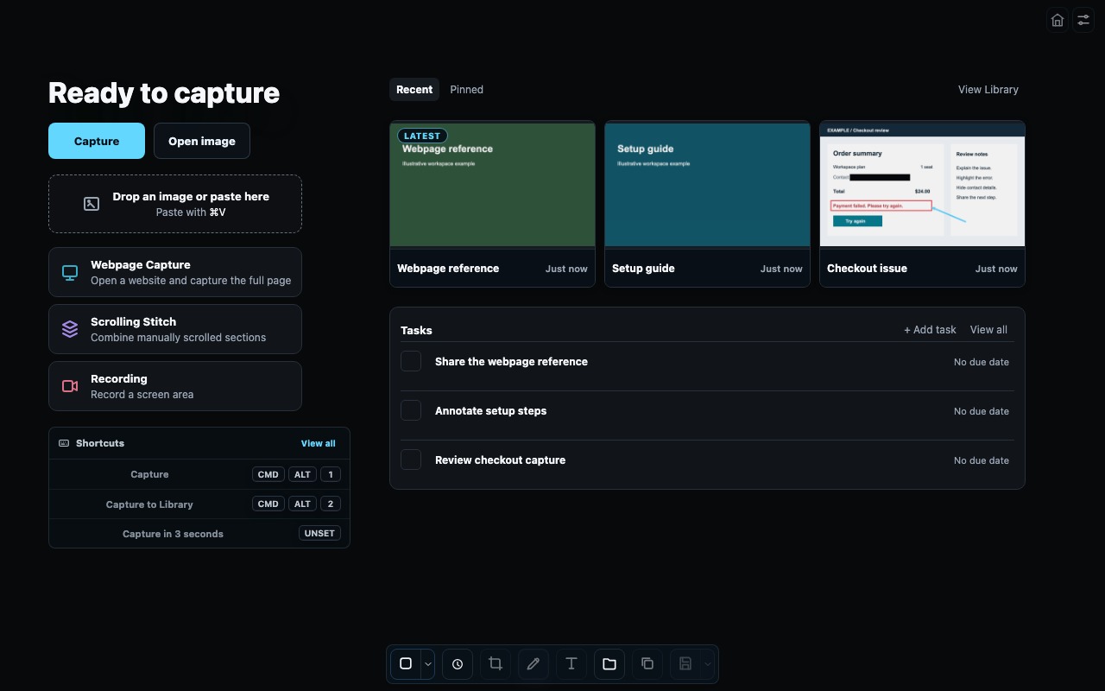Switch to the Pinned tab
Viewport: 1105px width, 691px height.
[x=467, y=90]
